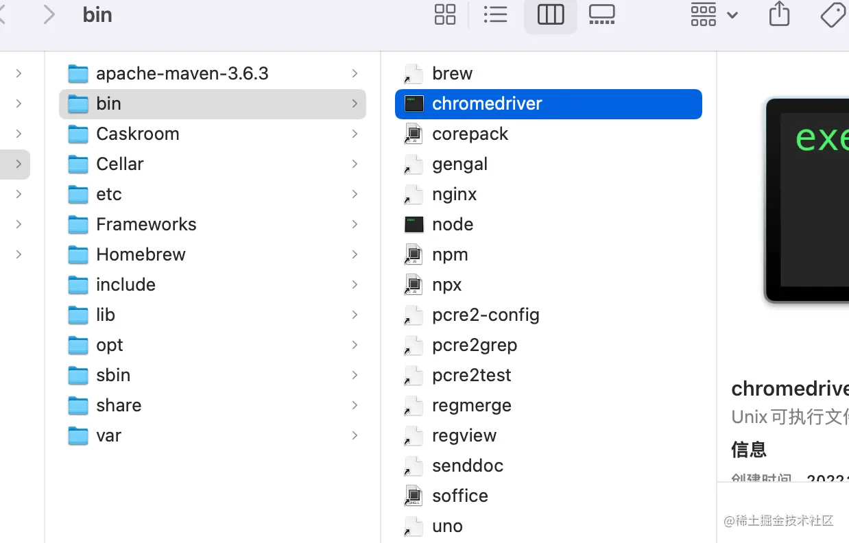The height and width of the screenshot is (543, 849).
Task: Select the npx file name
Action: 447,285
